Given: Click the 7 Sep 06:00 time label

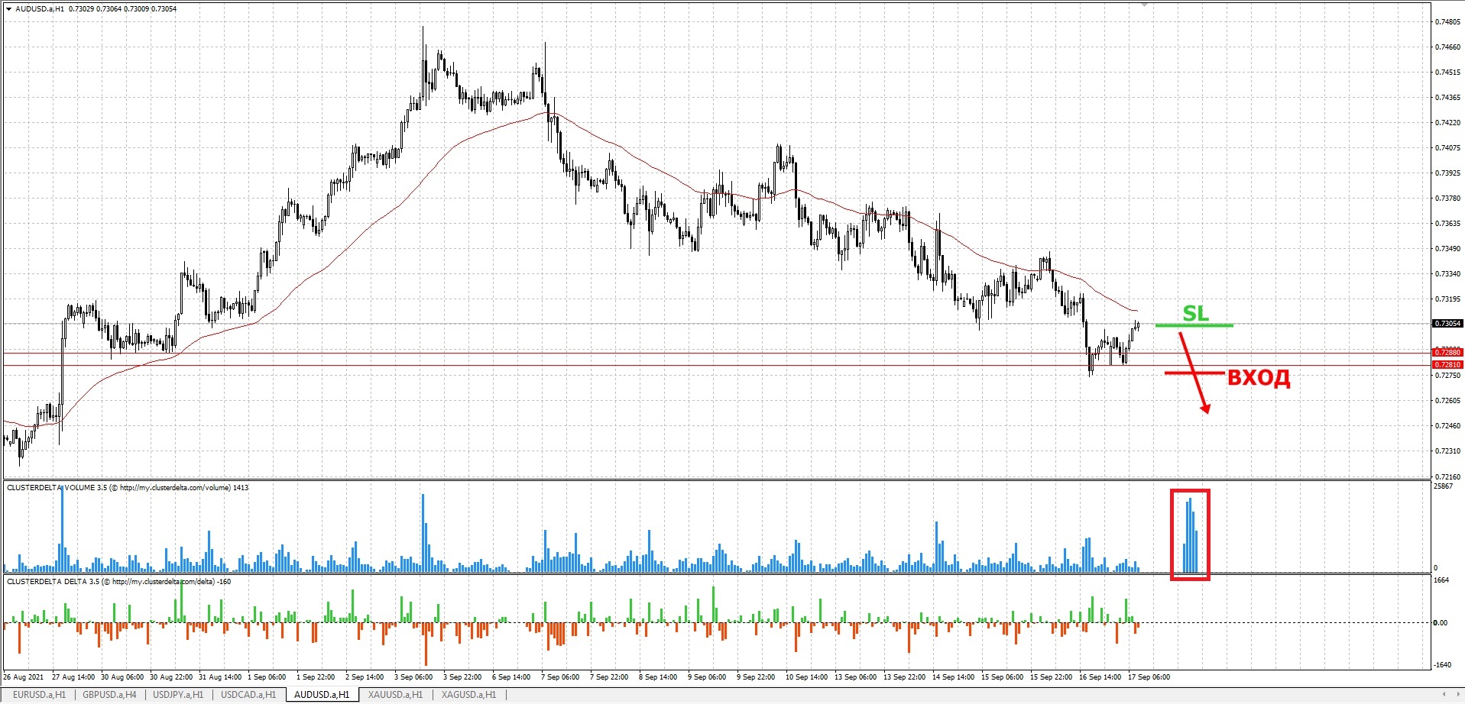Looking at the screenshot, I should pos(560,677).
